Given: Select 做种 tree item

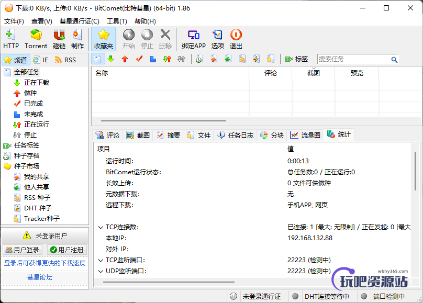Looking at the screenshot, I should (x=30, y=93).
